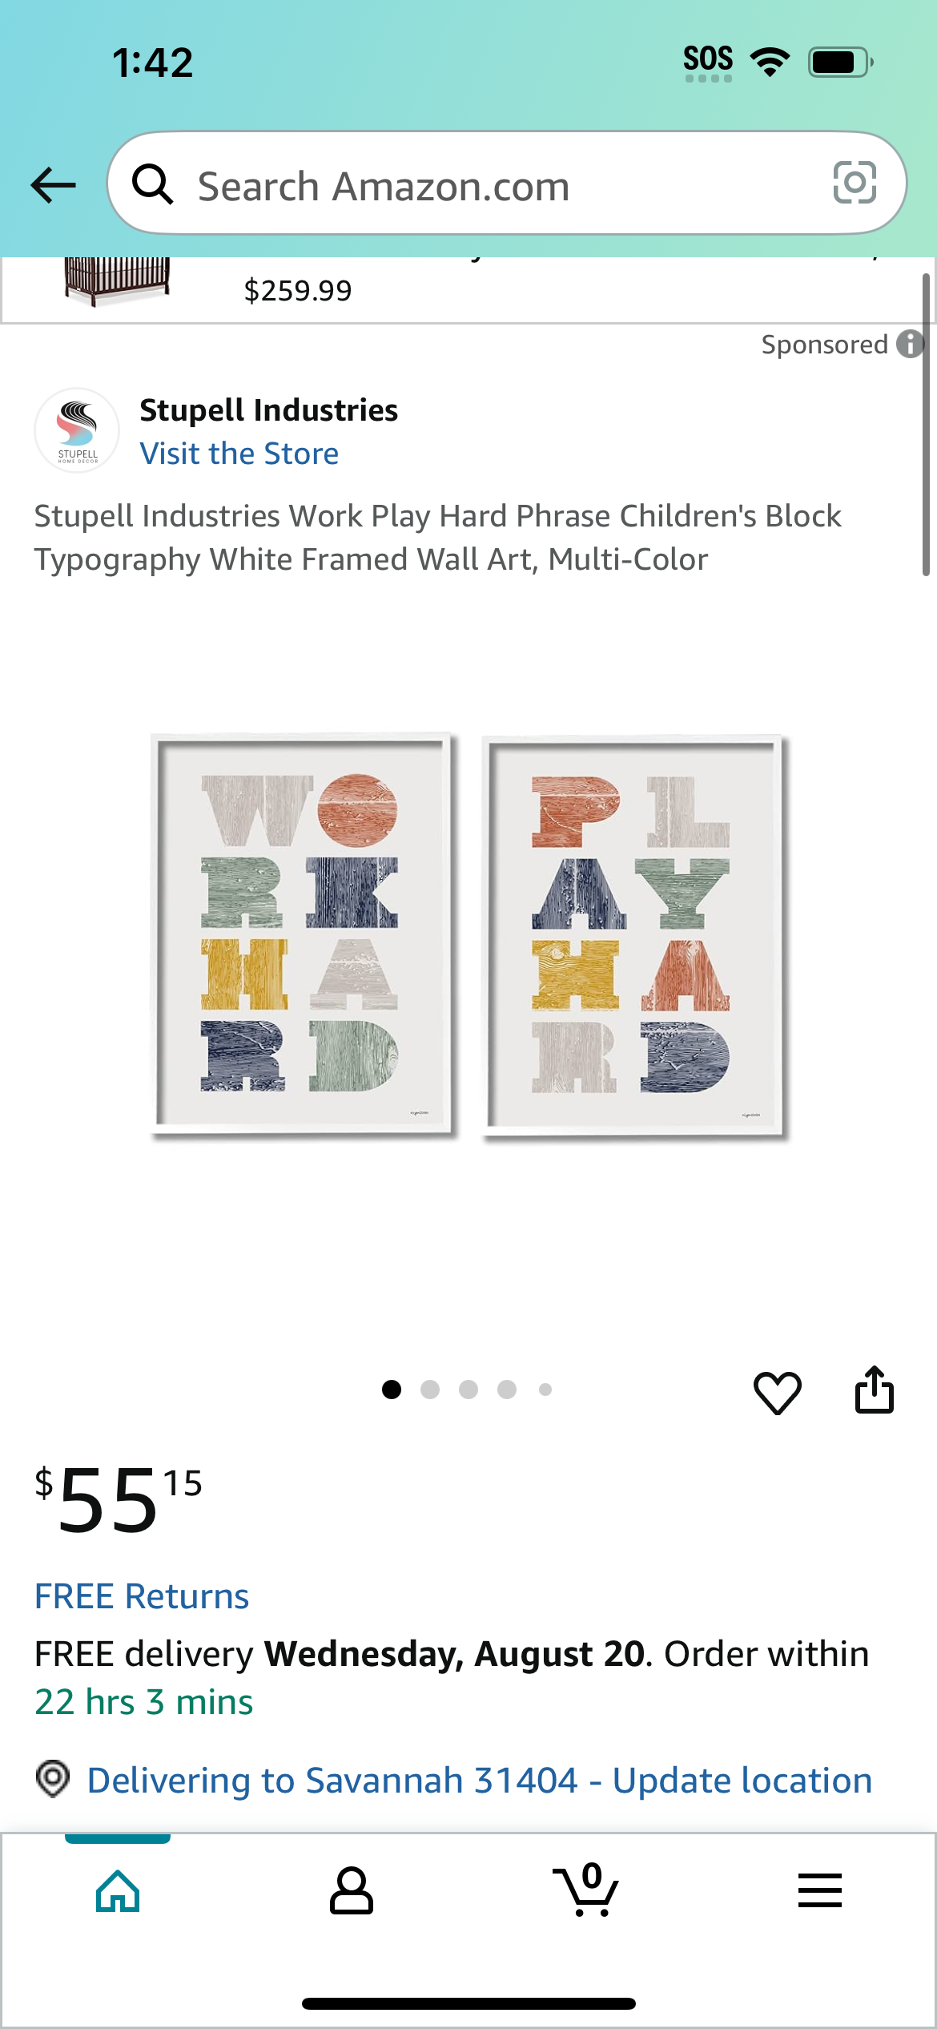Viewport: 937px width, 2029px height.
Task: Add item to wish list heart
Action: [x=777, y=1392]
